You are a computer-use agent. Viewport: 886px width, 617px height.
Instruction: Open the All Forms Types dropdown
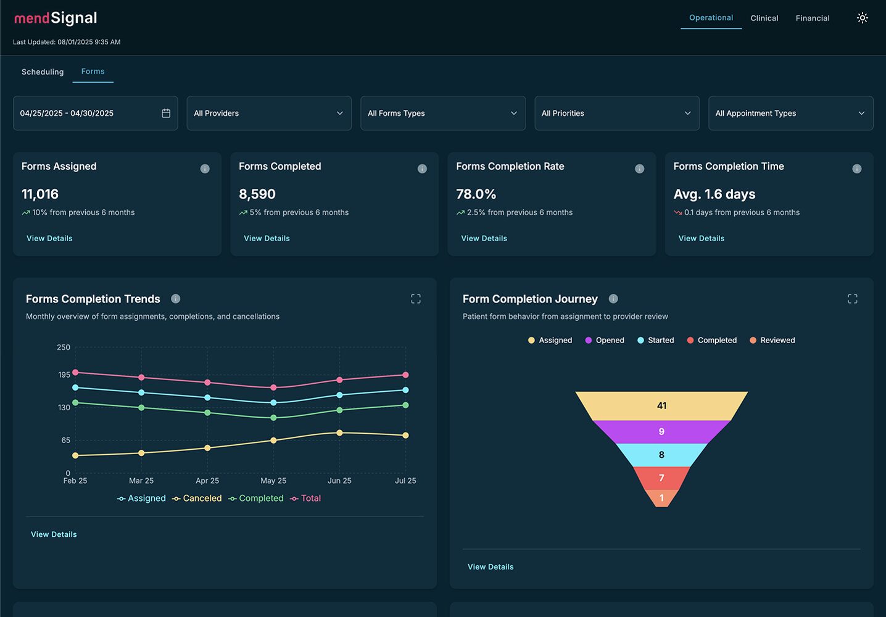443,113
